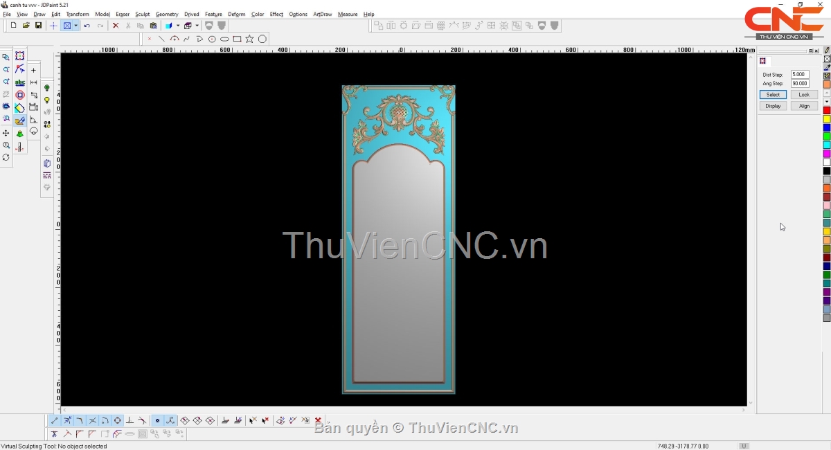
Task: Click the Paste clipboard icon
Action: point(153,26)
